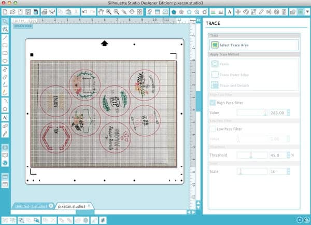Select the Draw a Rectangle tool

click(5, 46)
